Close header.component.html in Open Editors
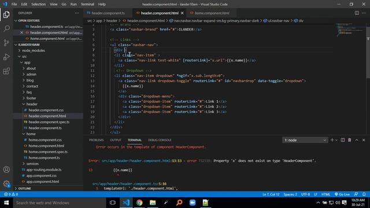 click(22, 32)
